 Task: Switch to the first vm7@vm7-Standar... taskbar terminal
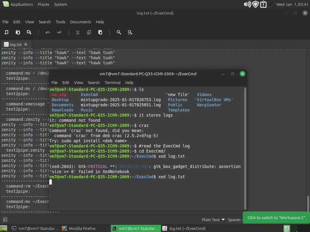35,228
